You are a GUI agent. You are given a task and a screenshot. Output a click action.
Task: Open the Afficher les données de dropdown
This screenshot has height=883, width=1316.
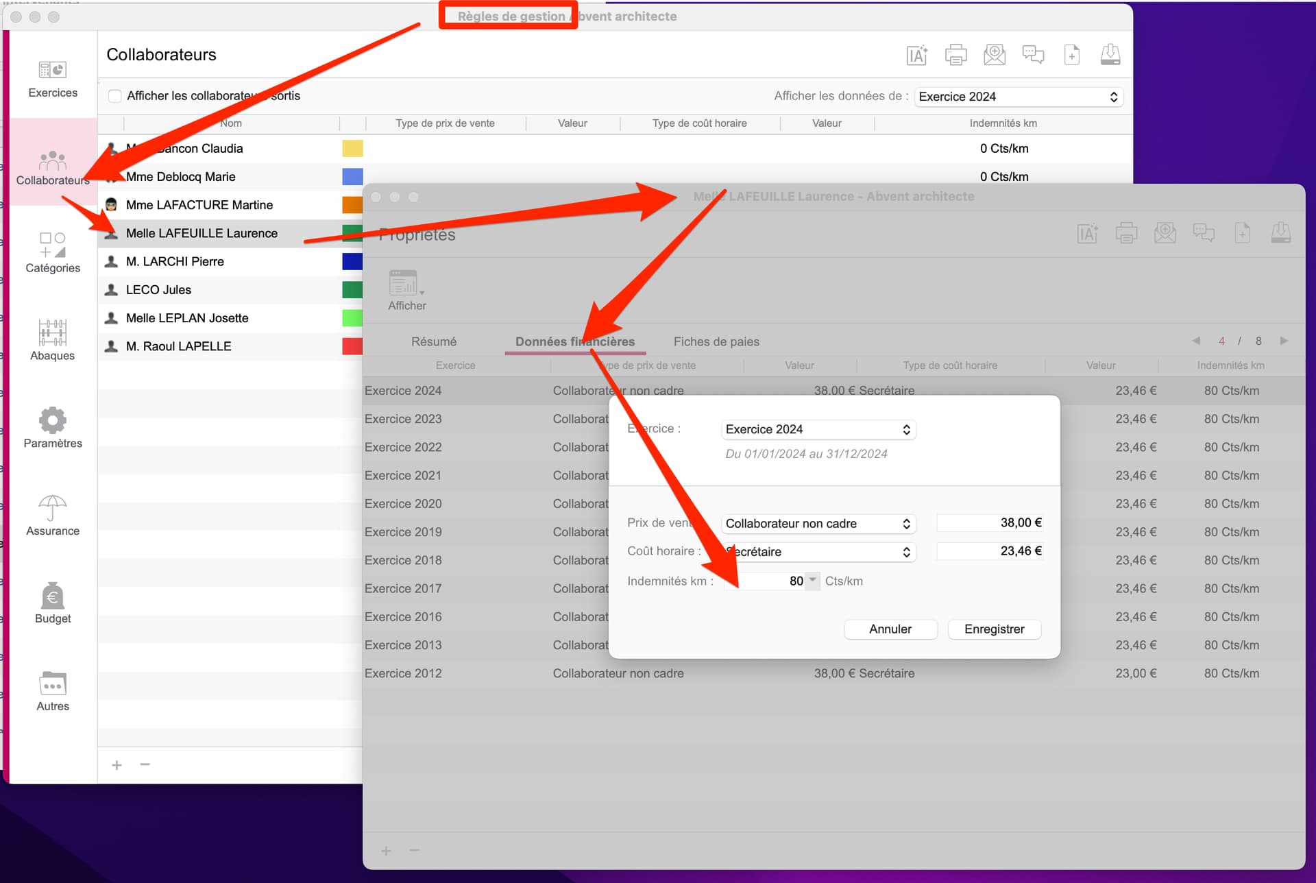click(x=1018, y=97)
